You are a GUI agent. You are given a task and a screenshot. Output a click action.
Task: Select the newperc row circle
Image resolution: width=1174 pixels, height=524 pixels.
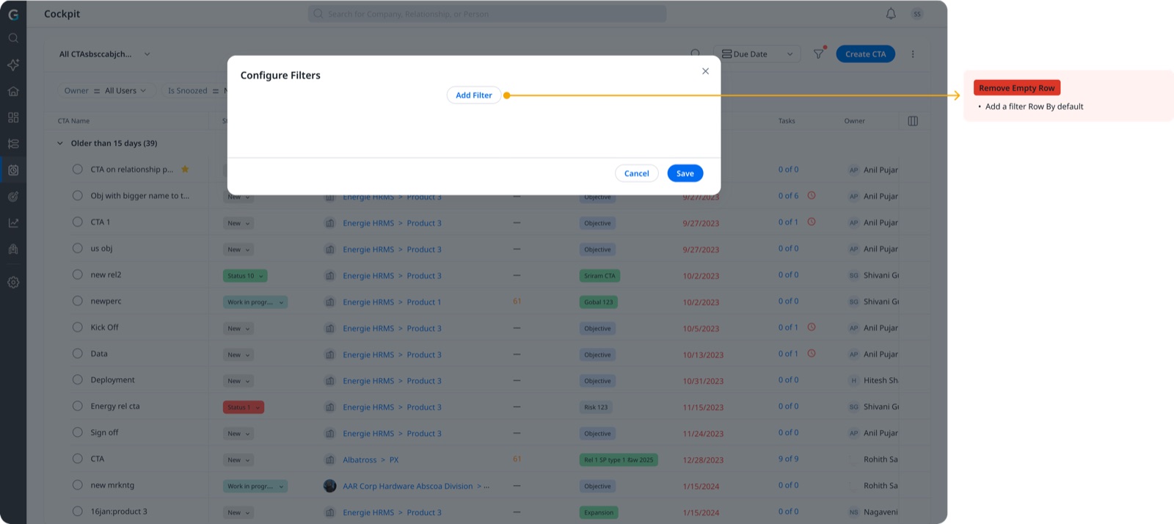point(77,301)
